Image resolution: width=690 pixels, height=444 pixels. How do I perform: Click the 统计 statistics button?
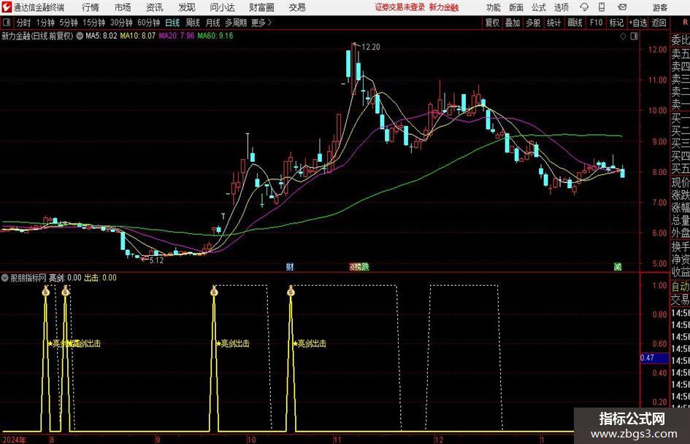[x=553, y=23]
